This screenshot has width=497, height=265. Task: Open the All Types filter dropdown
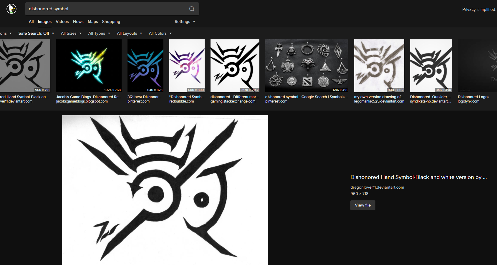pyautogui.click(x=99, y=33)
